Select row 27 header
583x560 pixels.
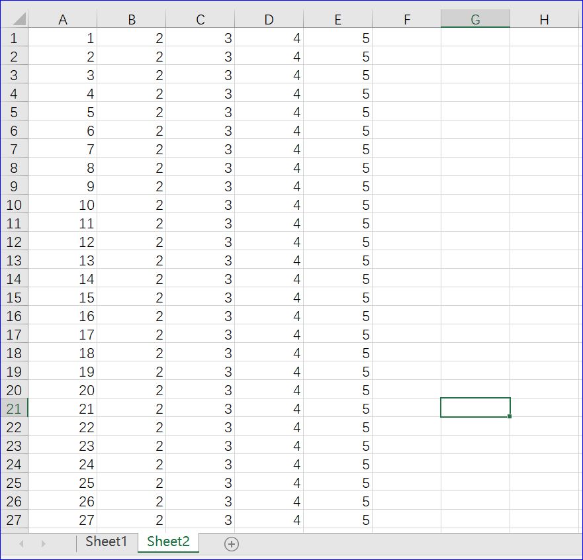pyautogui.click(x=14, y=519)
